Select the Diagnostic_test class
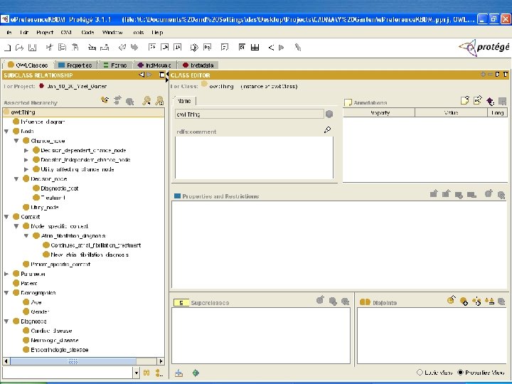Viewport: 512px width, 384px height. [60, 188]
